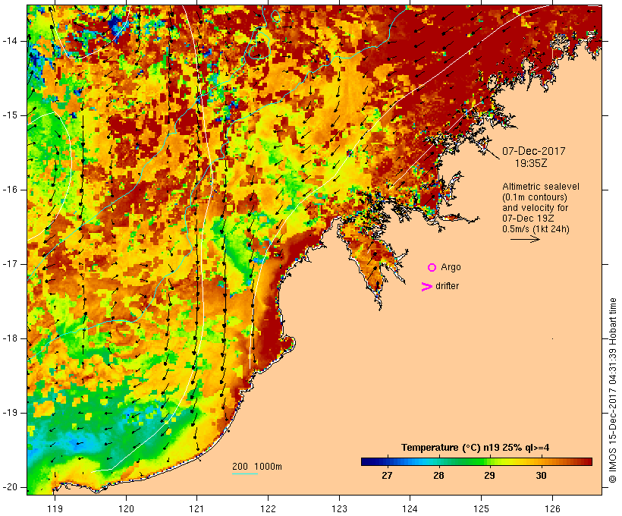Click the longitude axis label '123'
The image size is (622, 516).
point(339,509)
